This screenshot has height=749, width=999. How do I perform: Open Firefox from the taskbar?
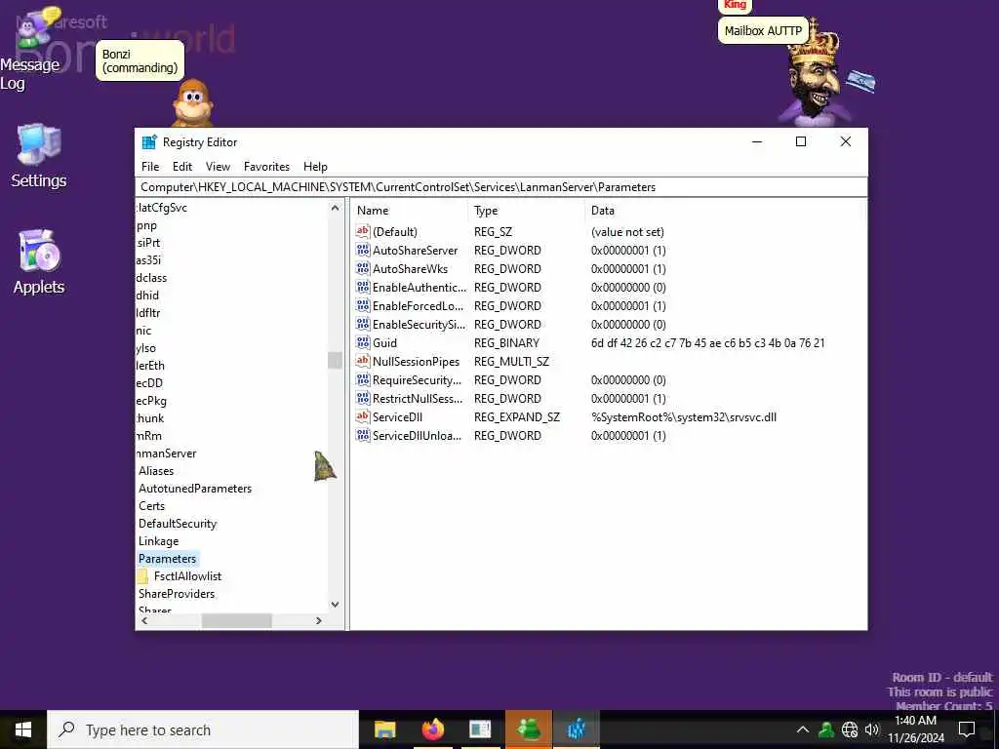coord(432,729)
